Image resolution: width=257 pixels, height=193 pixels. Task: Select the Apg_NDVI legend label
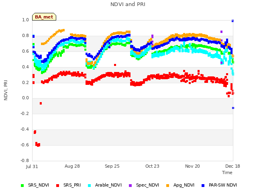pos(184,185)
